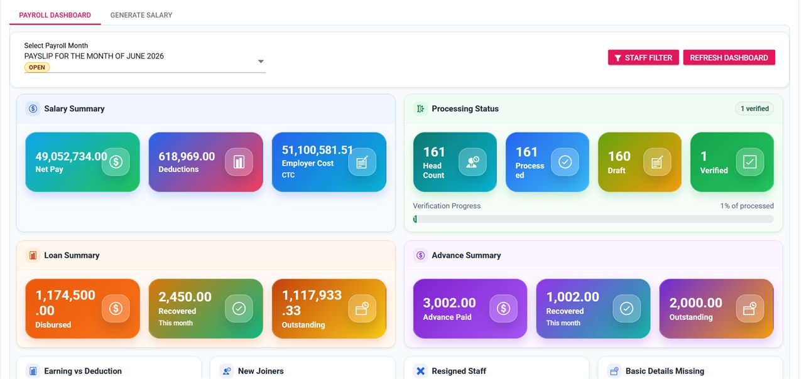Click the checkmark icon on the loan Recovered card
804x379 pixels.
(x=239, y=309)
